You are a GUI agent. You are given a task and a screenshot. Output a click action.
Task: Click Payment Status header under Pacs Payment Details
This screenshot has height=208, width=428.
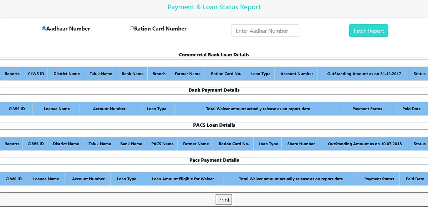click(379, 179)
